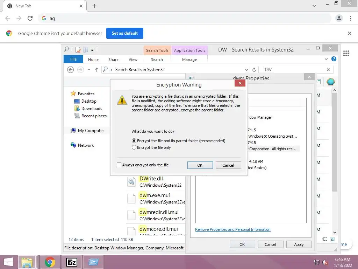Image resolution: width=358 pixels, height=269 pixels.
Task: Click the New folder quick access icon
Action: click(x=86, y=49)
